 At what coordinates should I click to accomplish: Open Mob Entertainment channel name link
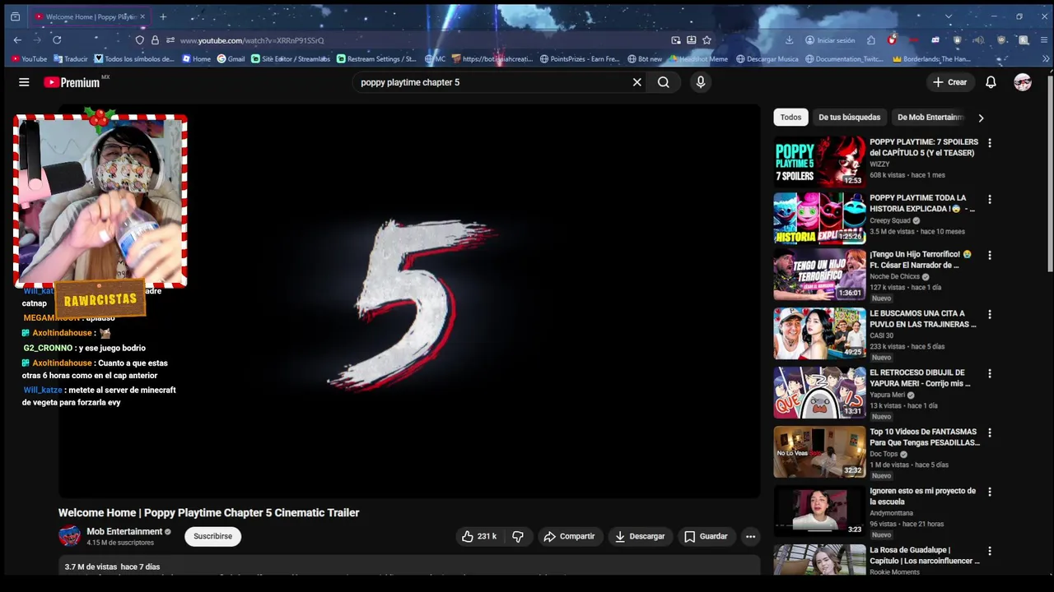tap(124, 532)
